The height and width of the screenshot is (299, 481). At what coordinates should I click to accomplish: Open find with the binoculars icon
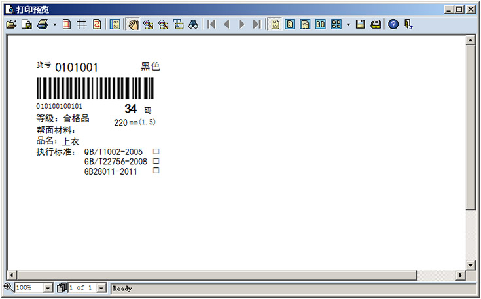(193, 24)
